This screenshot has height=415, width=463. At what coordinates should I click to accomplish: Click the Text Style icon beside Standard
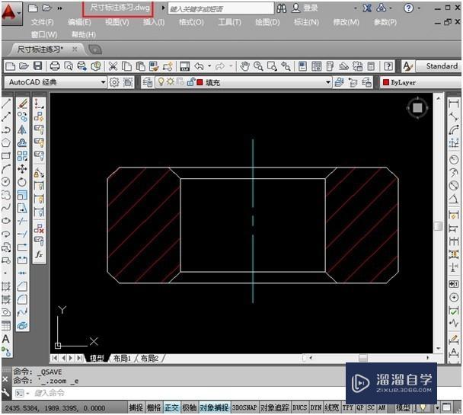(x=407, y=66)
